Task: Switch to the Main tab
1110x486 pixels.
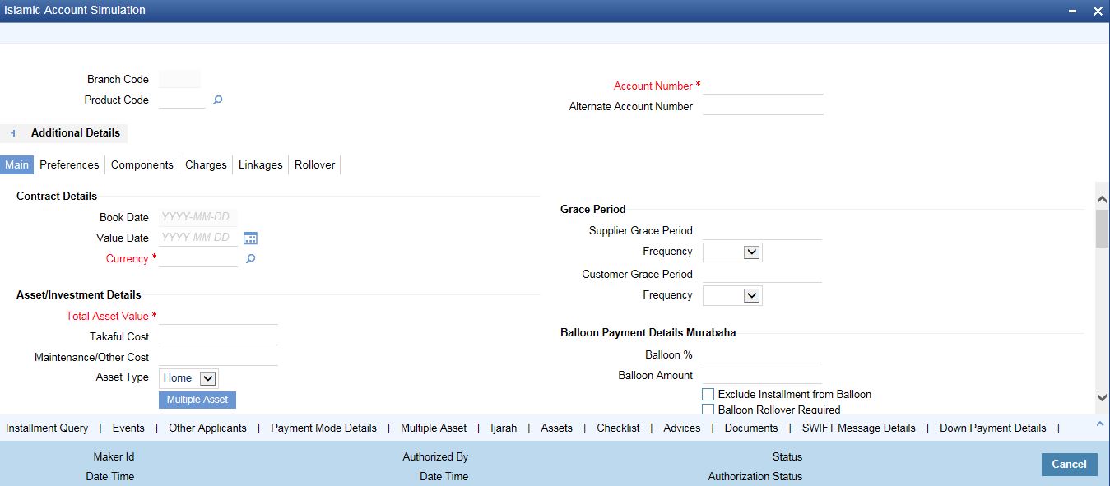Action: click(16, 164)
